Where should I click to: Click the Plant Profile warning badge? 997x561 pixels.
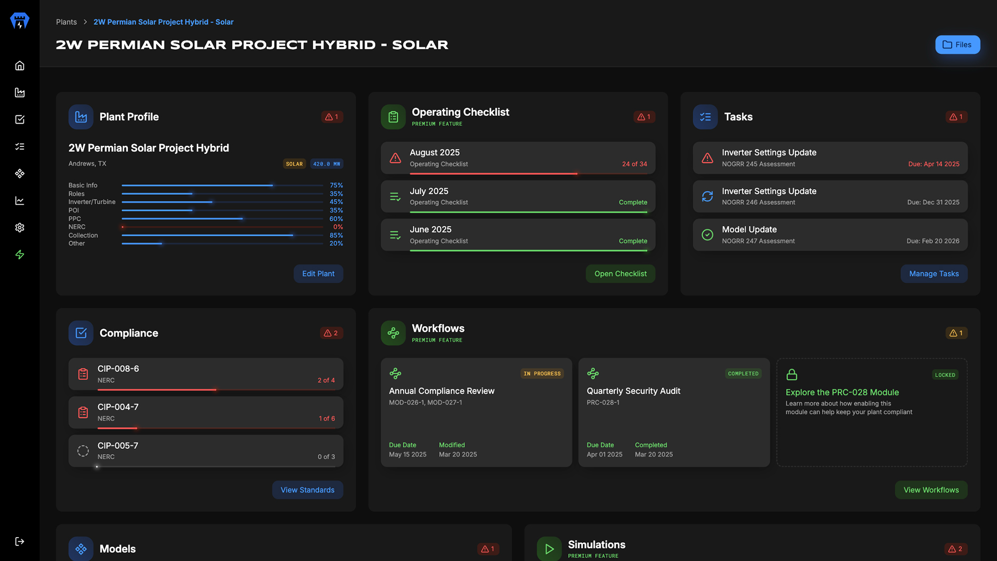[x=332, y=117]
